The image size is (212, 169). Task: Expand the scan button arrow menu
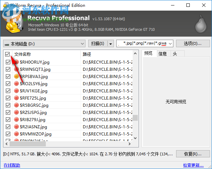(110, 43)
